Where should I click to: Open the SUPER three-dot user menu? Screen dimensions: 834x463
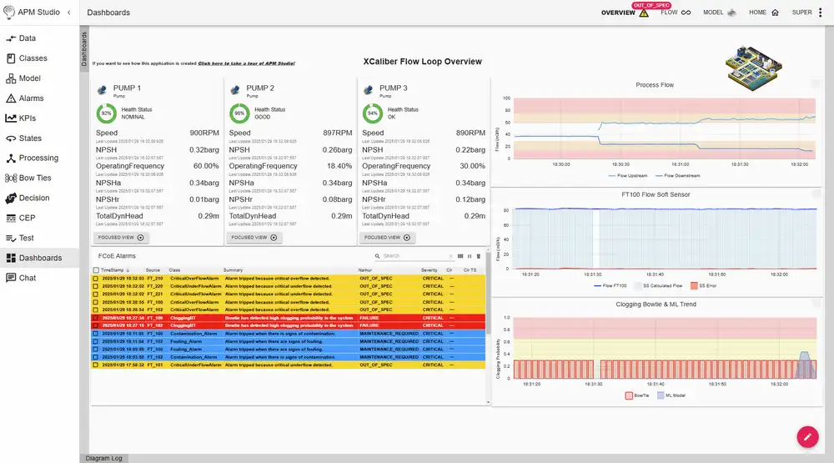click(820, 13)
